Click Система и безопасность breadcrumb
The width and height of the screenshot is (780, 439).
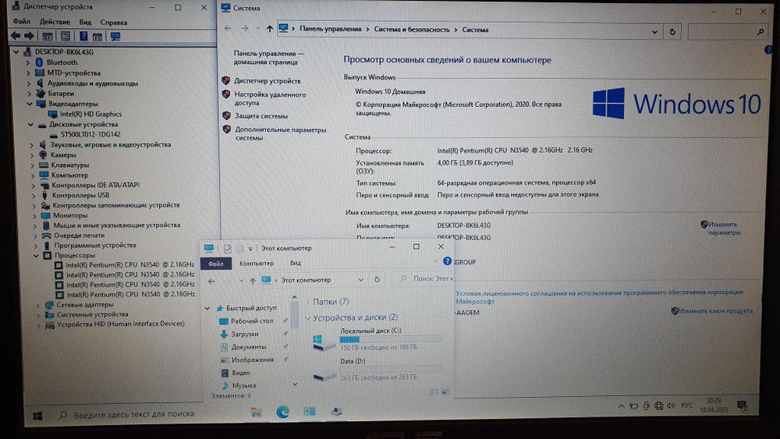pos(411,30)
